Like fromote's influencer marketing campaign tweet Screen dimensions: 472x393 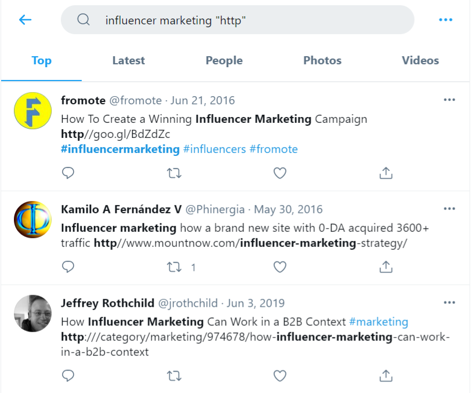279,173
